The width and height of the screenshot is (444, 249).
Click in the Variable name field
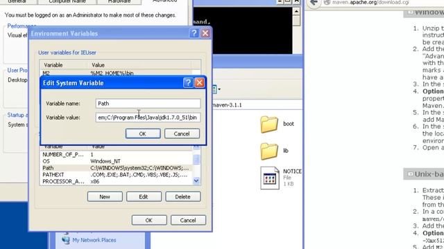coord(148,103)
